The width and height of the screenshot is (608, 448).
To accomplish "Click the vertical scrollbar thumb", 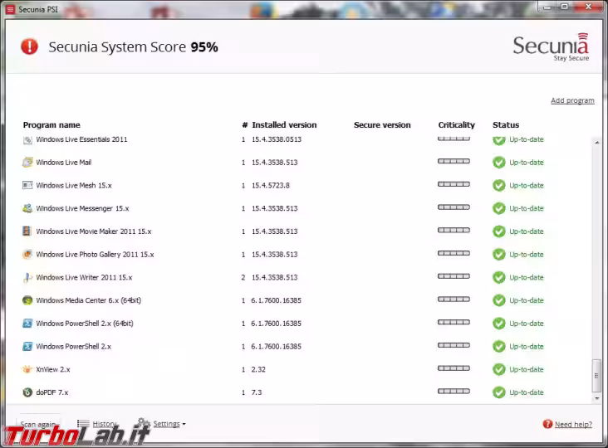I will click(596, 375).
